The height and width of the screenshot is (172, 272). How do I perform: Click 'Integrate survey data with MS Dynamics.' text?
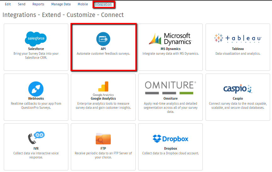click(x=170, y=54)
